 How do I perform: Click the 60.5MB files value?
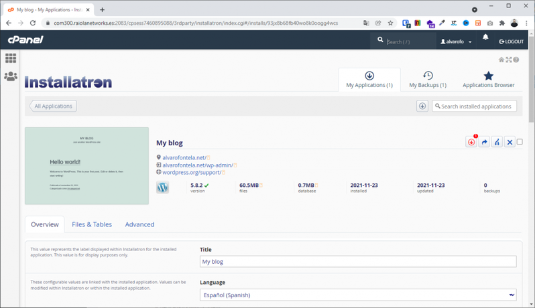pyautogui.click(x=249, y=185)
